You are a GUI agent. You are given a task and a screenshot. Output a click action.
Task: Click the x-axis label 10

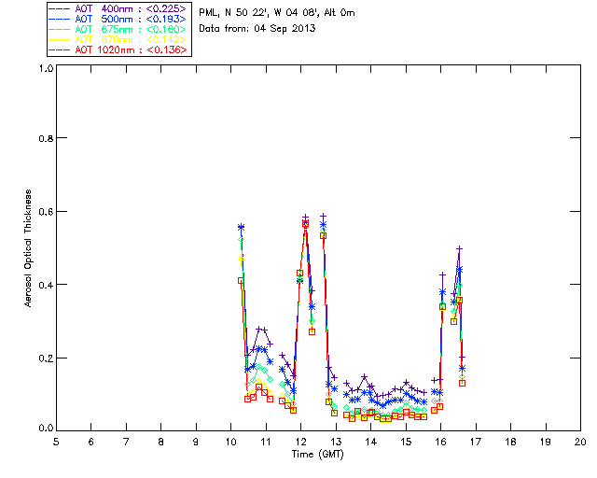coord(231,442)
